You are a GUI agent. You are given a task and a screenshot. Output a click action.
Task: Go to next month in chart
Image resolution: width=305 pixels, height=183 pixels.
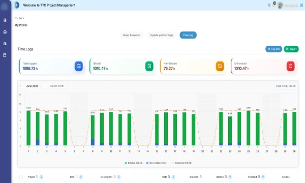44,86
